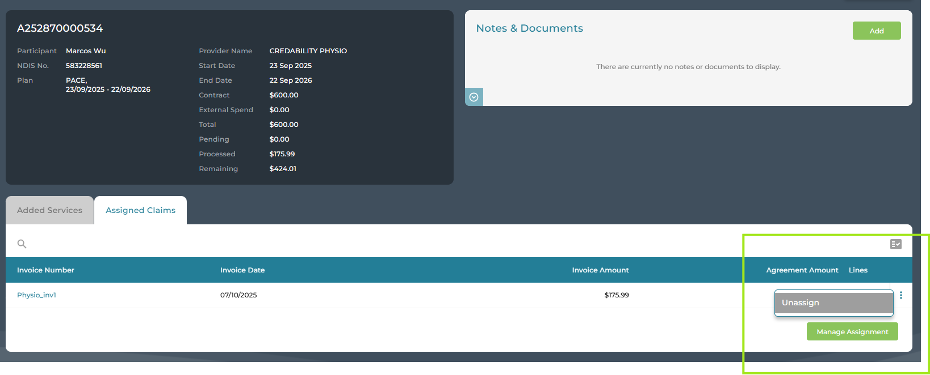Add a new note or document
This screenshot has height=375, width=930.
click(876, 31)
